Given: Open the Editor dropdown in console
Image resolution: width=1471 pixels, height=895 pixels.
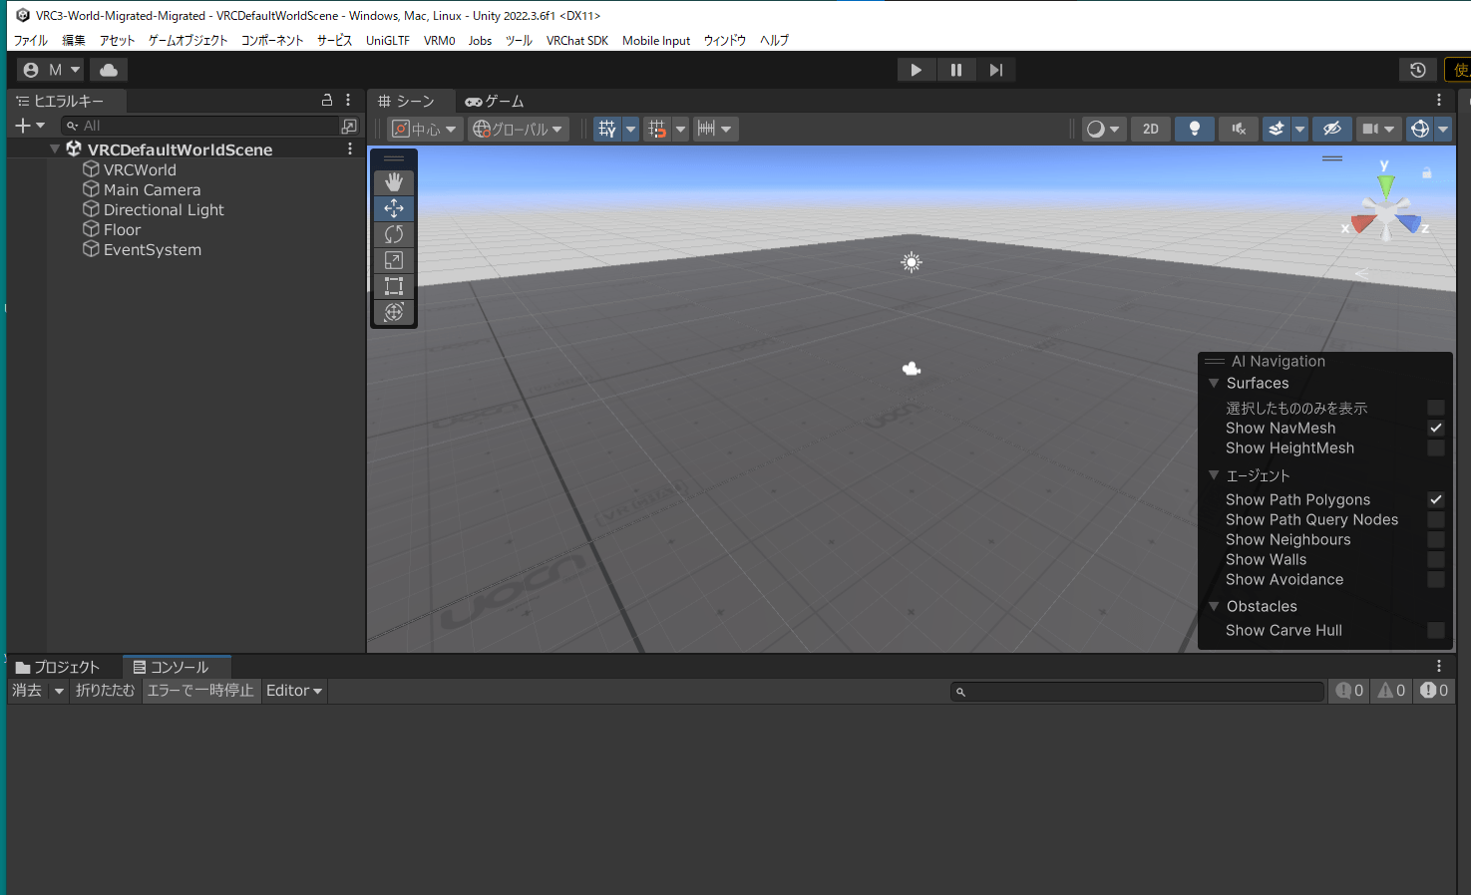Looking at the screenshot, I should pos(294,691).
